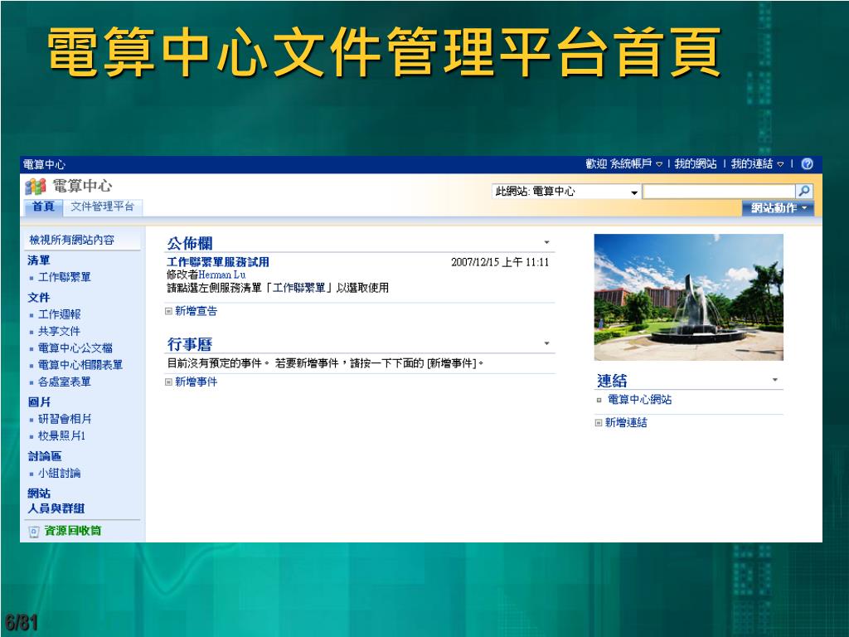Switch to the 文件管理平台 tab
Screen dimensions: 849x637
pyautogui.click(x=102, y=207)
